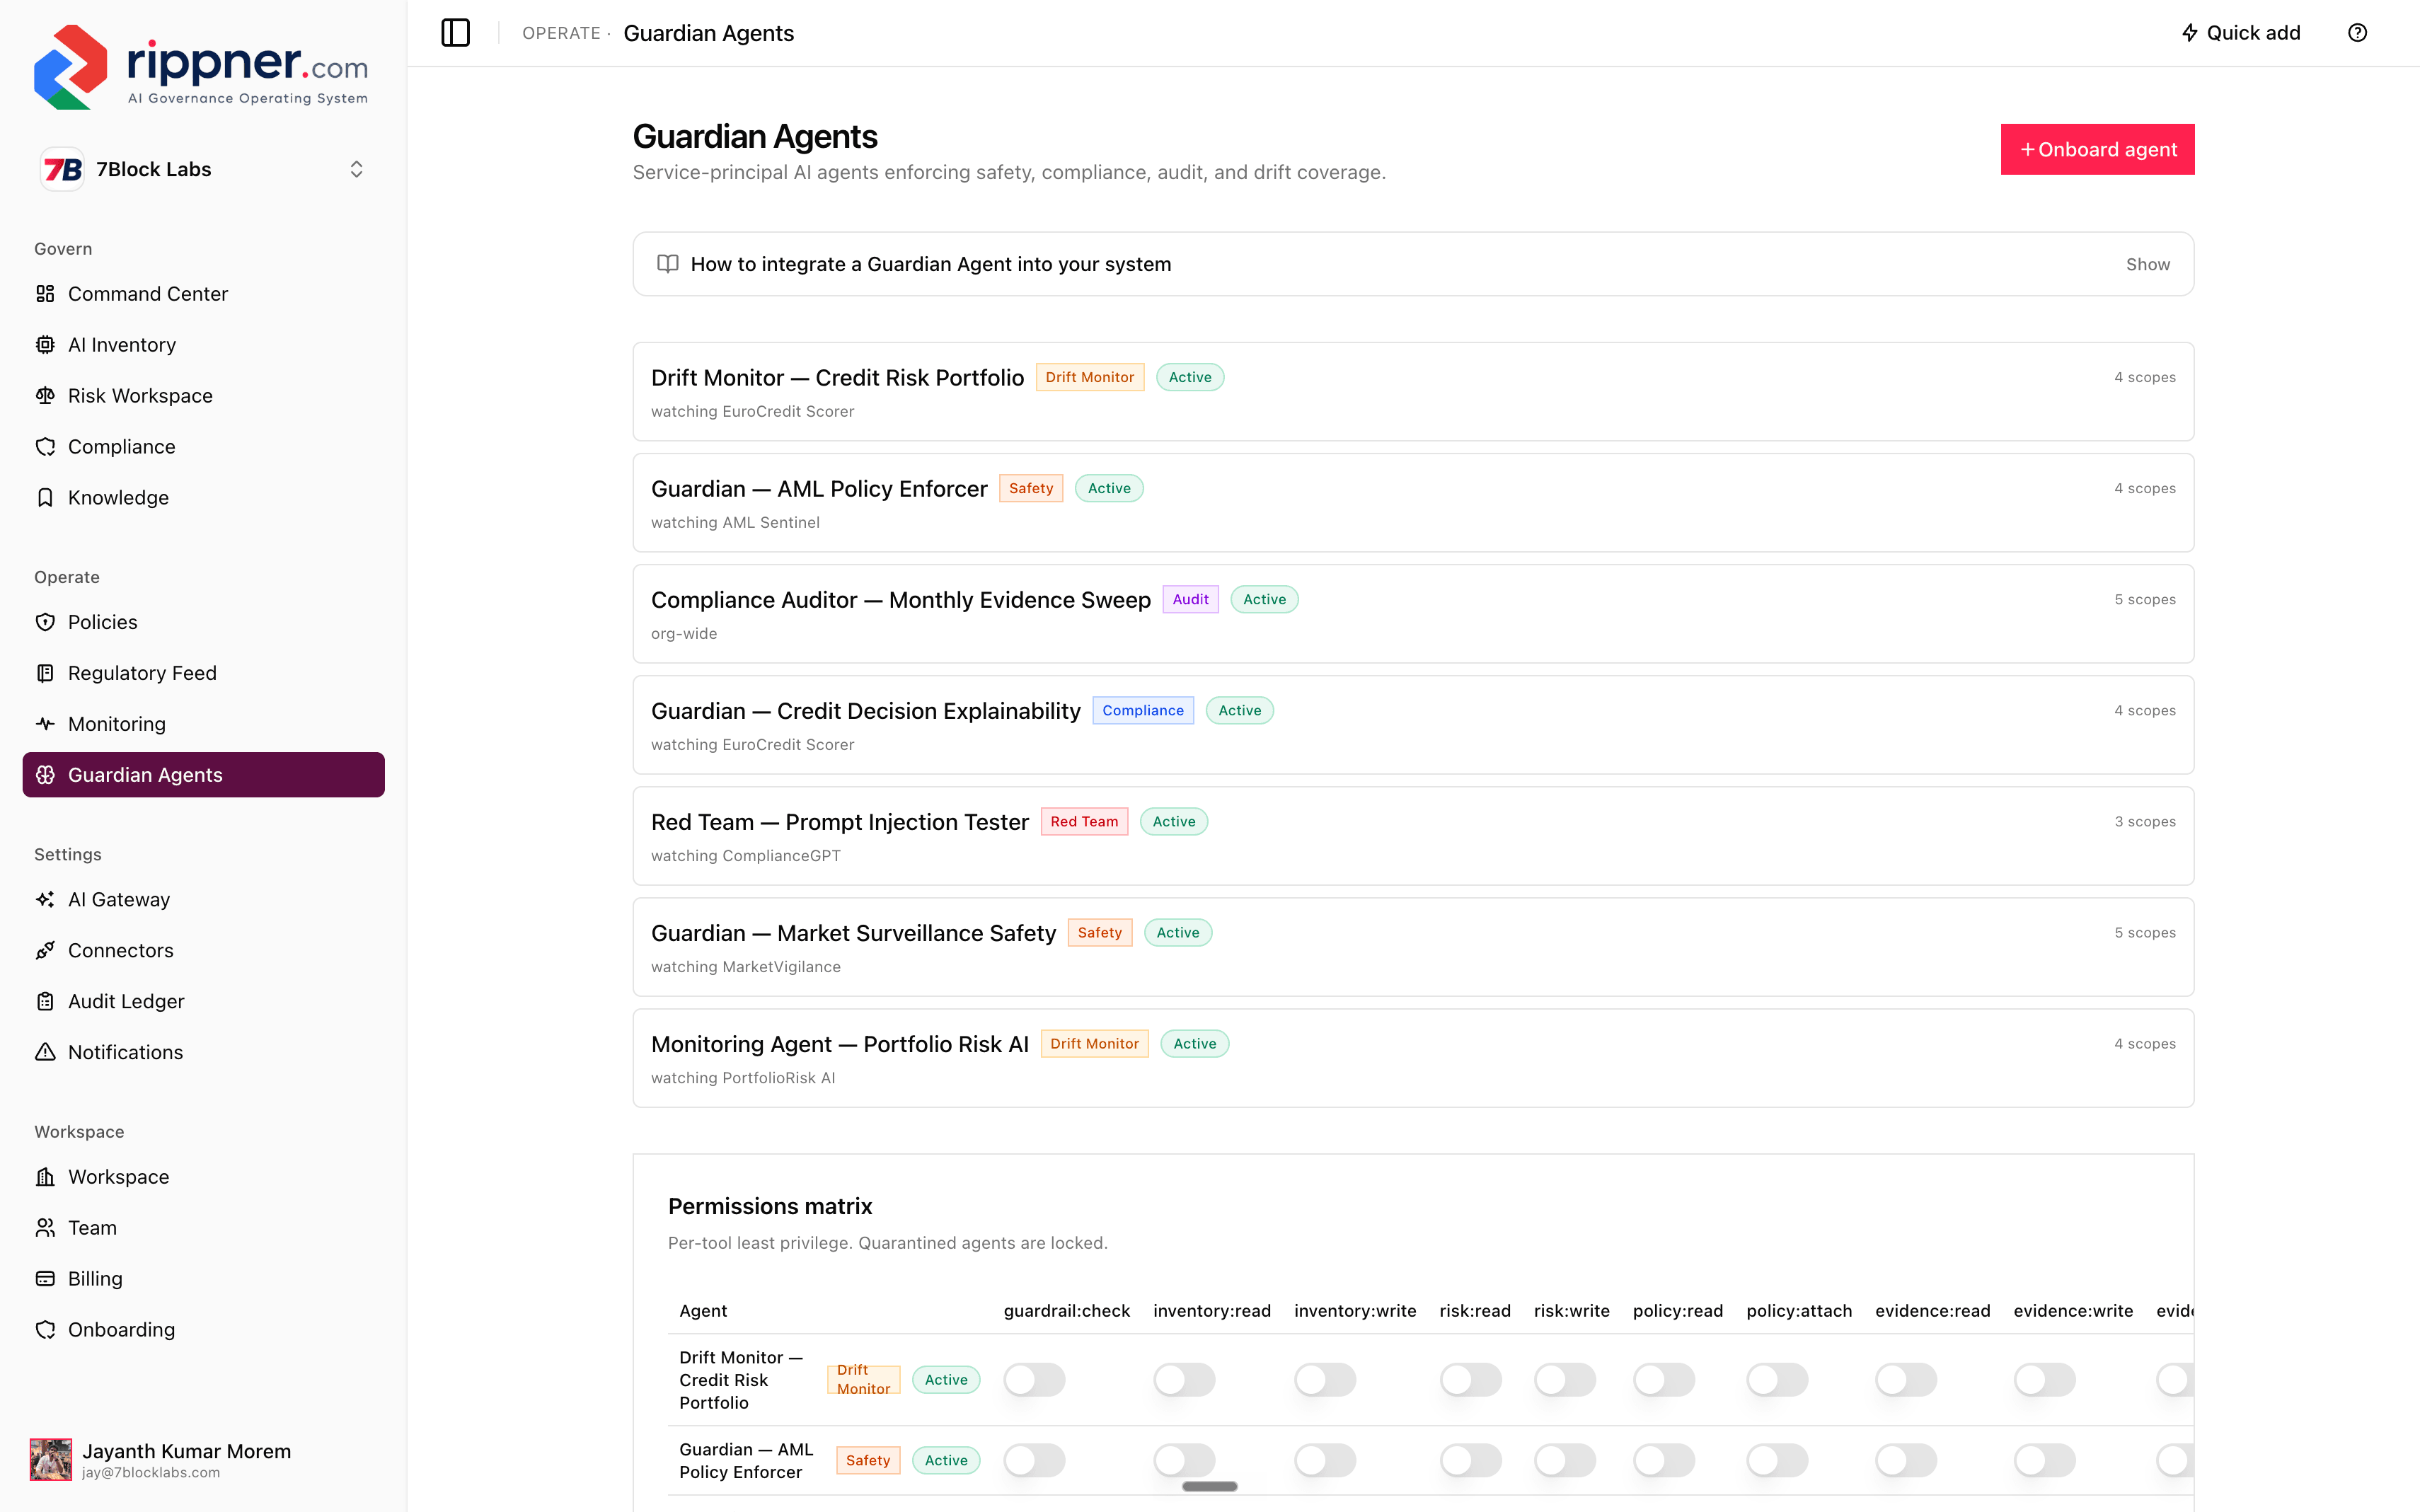Click the Onboarding shield icon

(45, 1330)
